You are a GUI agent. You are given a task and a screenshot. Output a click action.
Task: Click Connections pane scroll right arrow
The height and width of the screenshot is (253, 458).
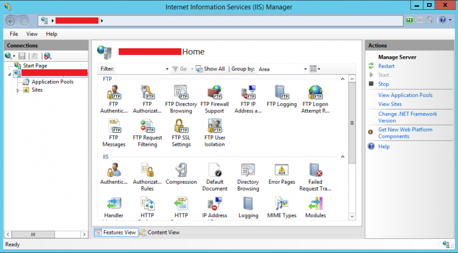pyautogui.click(x=84, y=234)
